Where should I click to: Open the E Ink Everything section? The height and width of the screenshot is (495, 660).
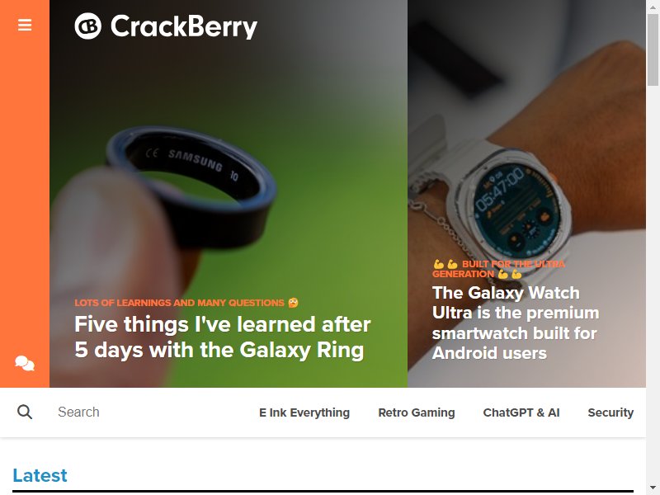point(304,412)
